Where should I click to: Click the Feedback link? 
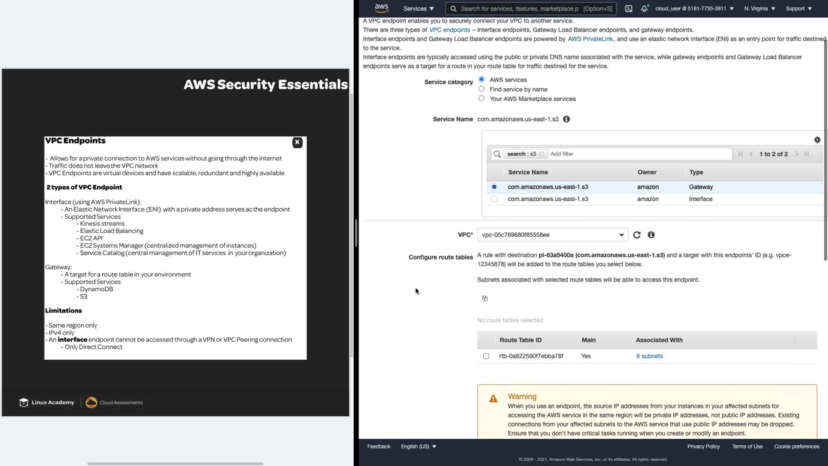coord(378,447)
